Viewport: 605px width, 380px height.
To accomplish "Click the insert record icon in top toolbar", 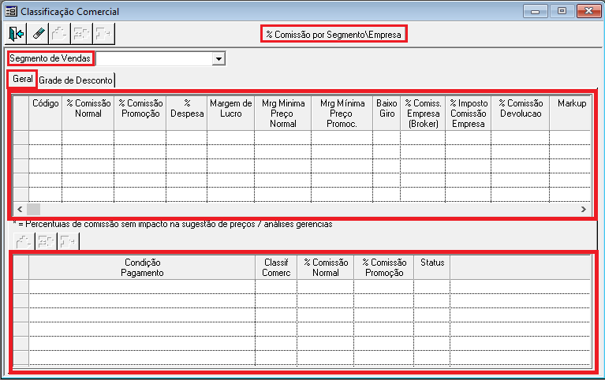I will 59,34.
